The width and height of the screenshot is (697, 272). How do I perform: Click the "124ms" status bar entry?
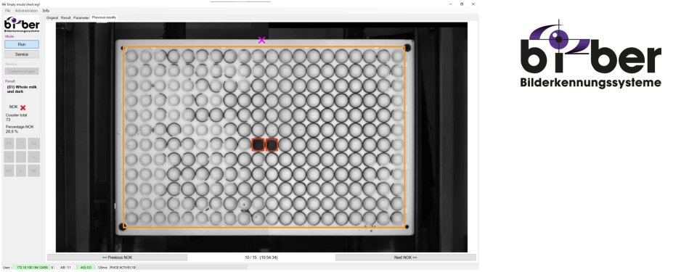click(x=102, y=268)
